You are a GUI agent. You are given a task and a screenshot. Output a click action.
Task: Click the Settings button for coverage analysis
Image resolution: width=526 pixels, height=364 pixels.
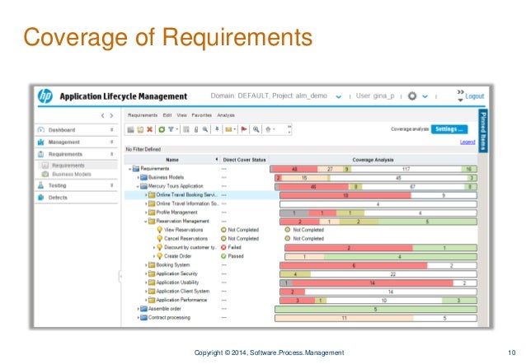(449, 129)
